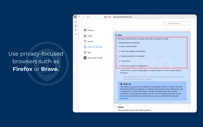Enable automatic exceptions for major website breakage
Viewport: 203px width, 127px height.
click(119, 70)
